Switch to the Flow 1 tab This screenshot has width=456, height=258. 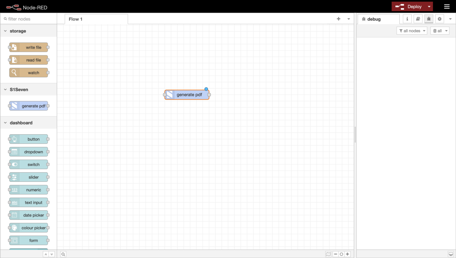[76, 19]
